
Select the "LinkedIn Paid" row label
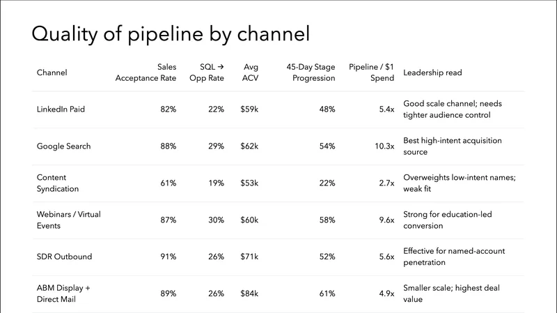click(61, 109)
